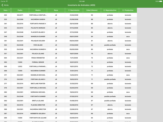Sort by Vaca column arrow
This screenshot has height=122, width=163.
9,10
